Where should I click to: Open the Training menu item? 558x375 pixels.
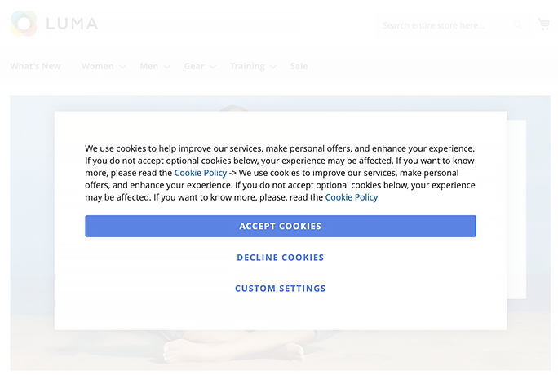coord(246,66)
